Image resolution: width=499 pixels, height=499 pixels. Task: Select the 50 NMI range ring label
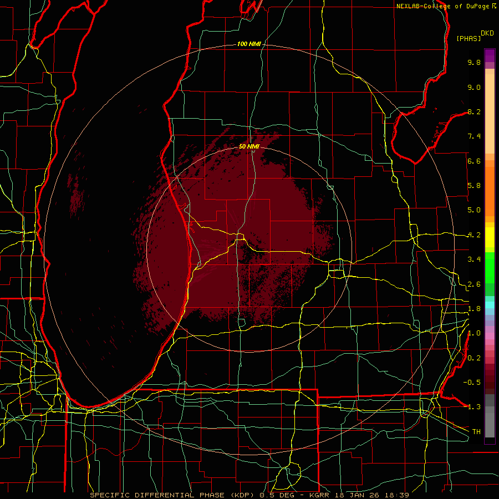pos(249,146)
